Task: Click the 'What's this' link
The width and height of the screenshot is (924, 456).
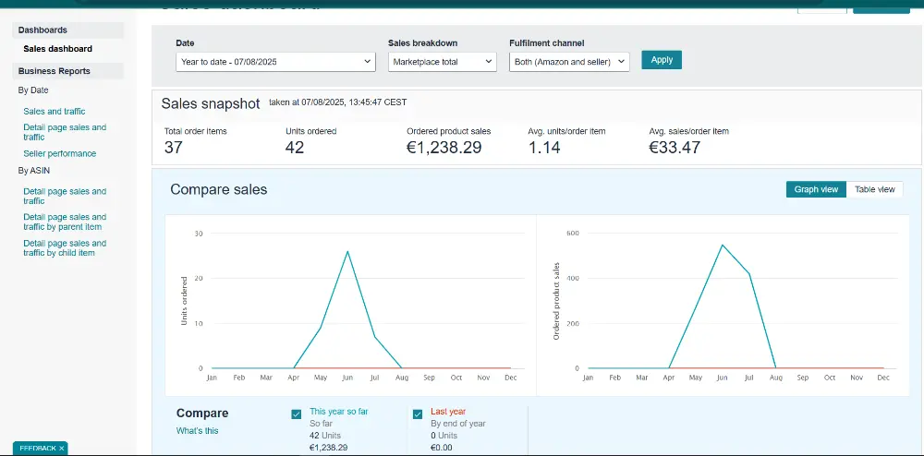Action: [x=197, y=431]
